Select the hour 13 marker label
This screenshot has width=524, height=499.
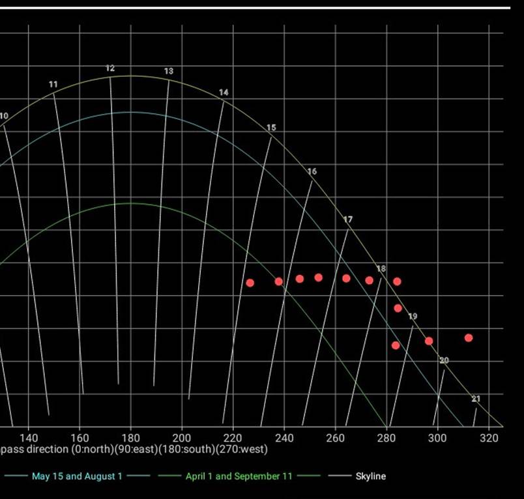pyautogui.click(x=169, y=71)
